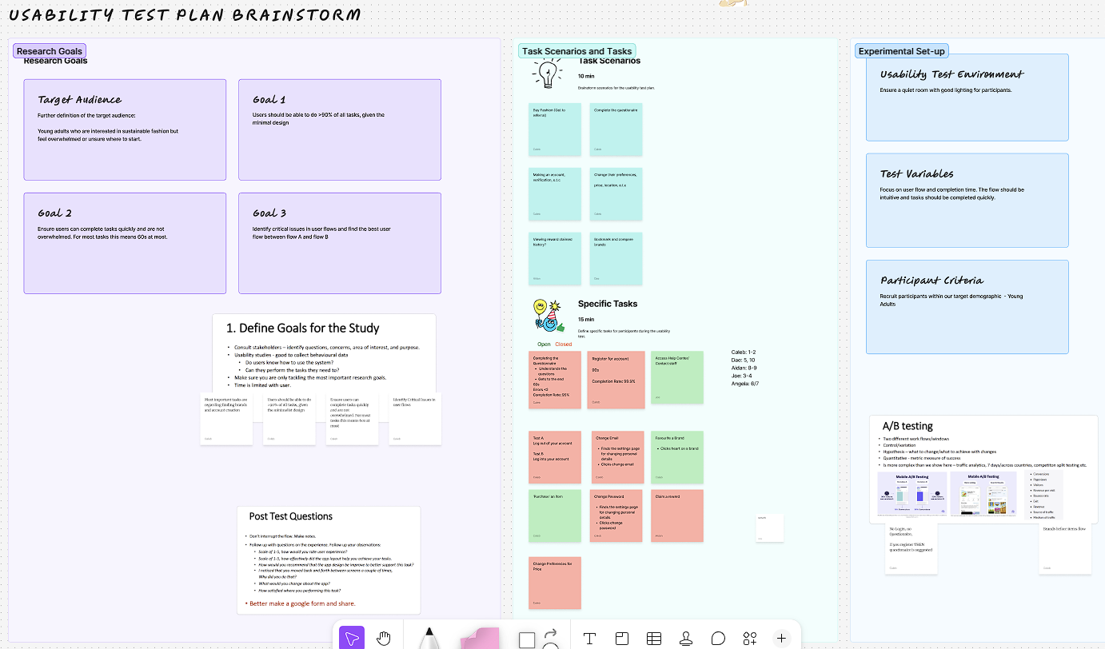Select the Comment bubble tool

[x=718, y=638]
